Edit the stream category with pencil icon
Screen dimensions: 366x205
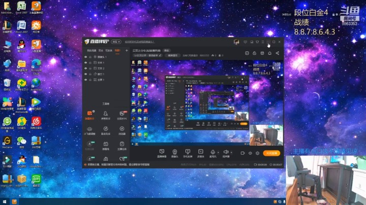click(x=160, y=55)
